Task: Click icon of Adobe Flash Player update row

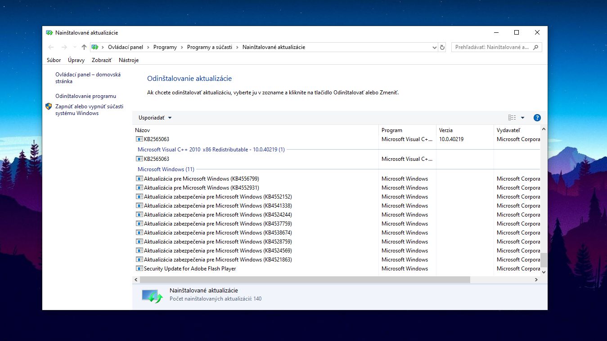Action: 139,269
